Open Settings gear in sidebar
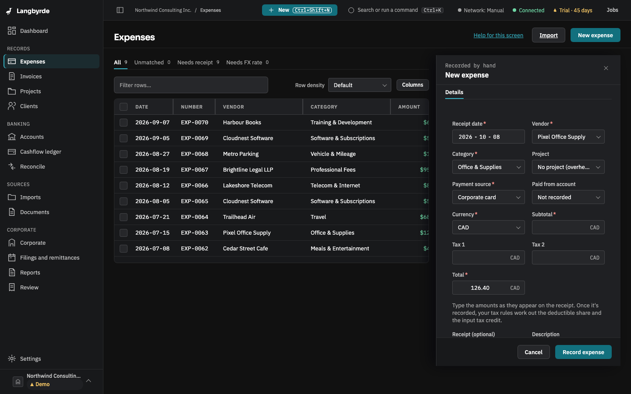The image size is (631, 394). click(x=12, y=359)
